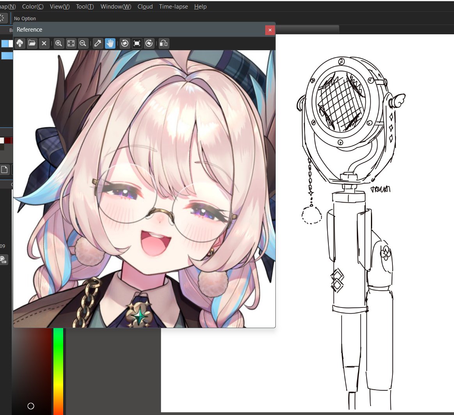
Task: Select the hand pan tool in Reference window
Action: click(110, 43)
